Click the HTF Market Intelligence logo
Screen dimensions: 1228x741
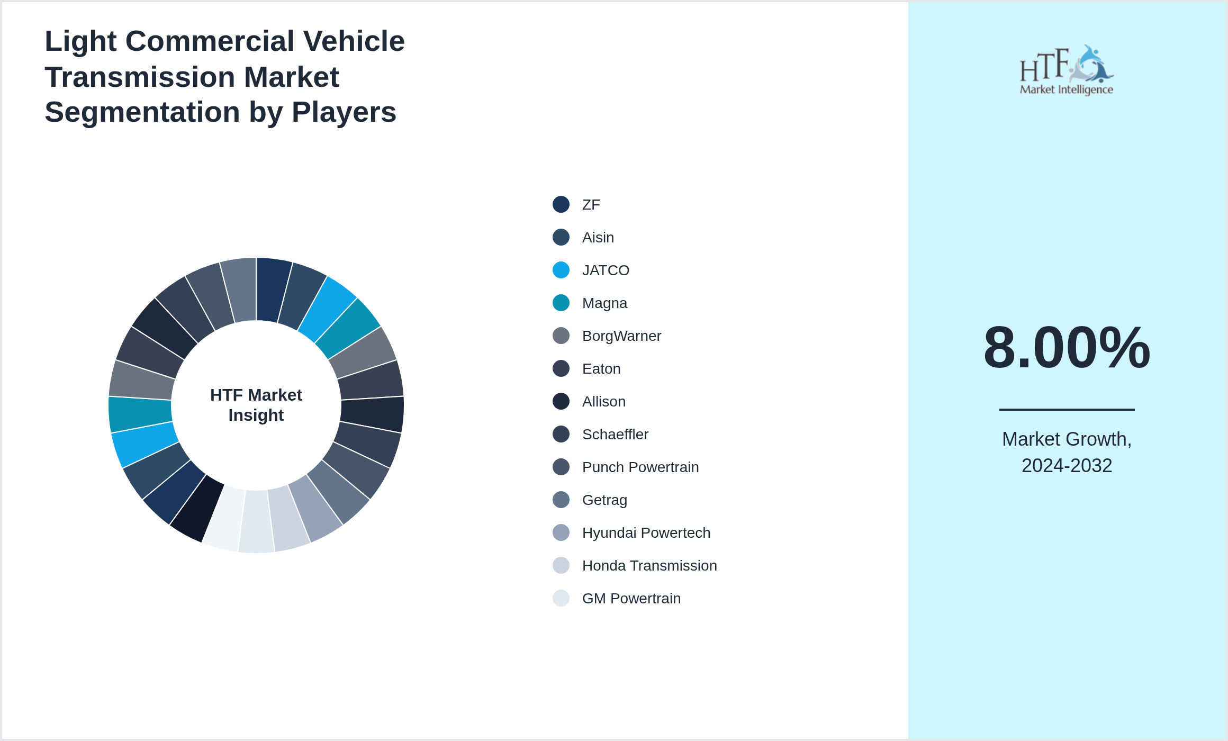click(1067, 70)
